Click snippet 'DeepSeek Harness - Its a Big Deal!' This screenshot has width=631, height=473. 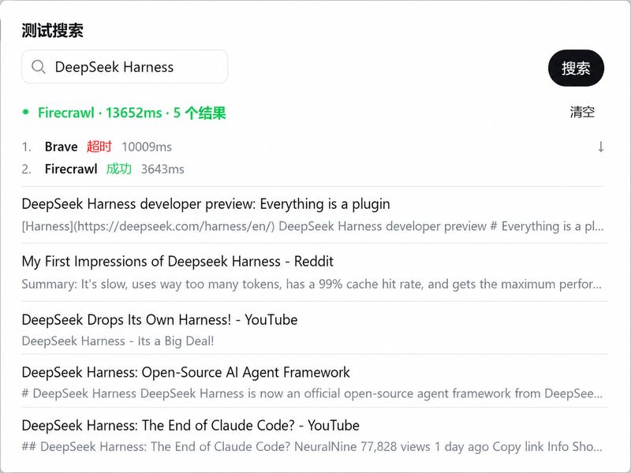pos(118,341)
